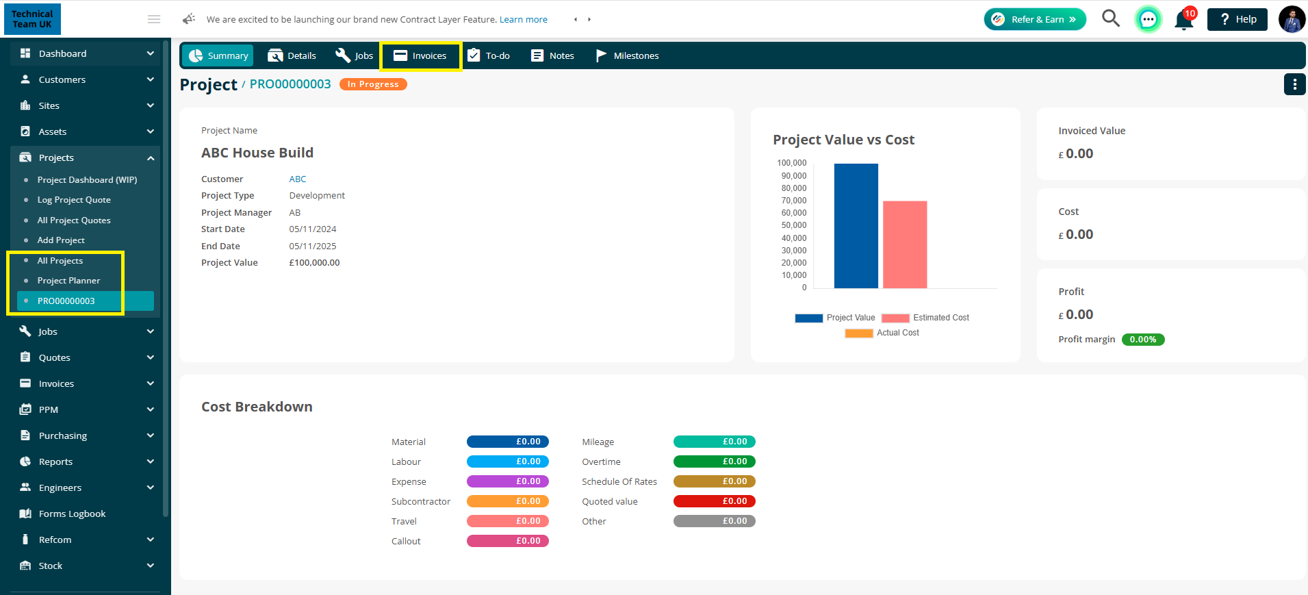Open the user profile avatar
This screenshot has height=595, width=1308.
1292,19
